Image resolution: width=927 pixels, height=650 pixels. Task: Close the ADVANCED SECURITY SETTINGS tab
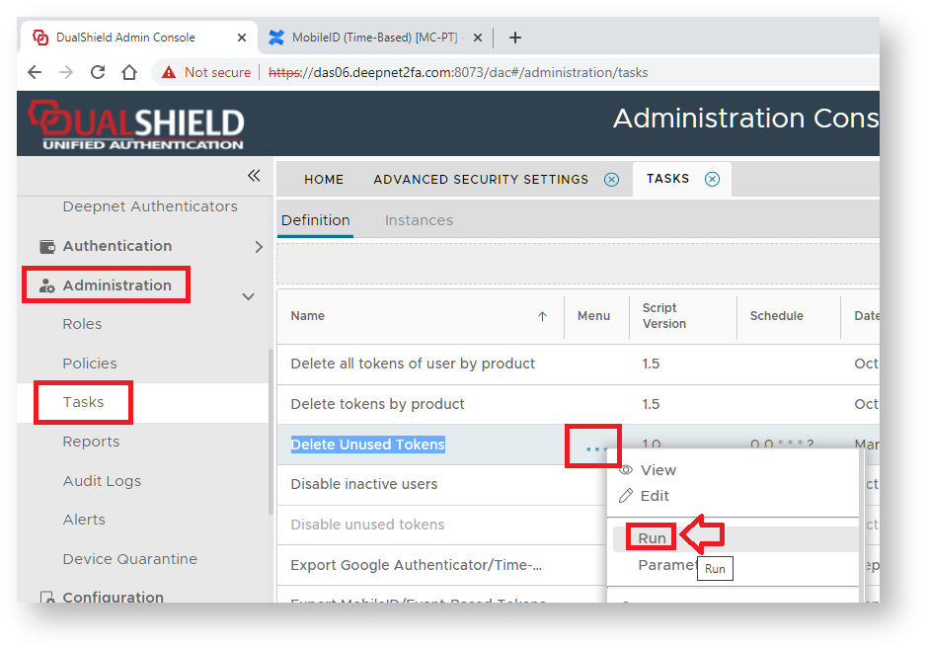(x=612, y=179)
